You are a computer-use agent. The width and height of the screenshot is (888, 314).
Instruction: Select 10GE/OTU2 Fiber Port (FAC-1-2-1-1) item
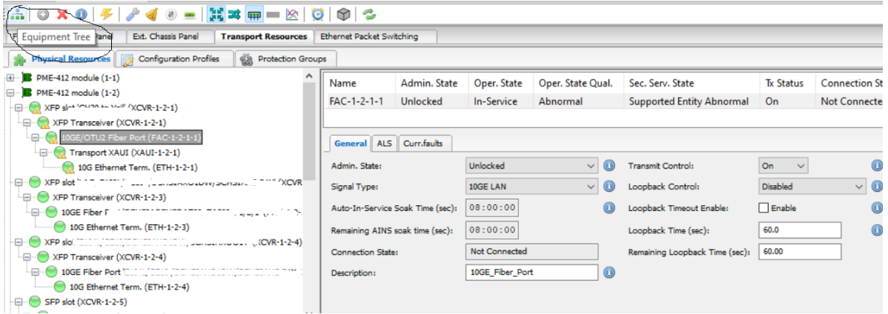tap(130, 138)
